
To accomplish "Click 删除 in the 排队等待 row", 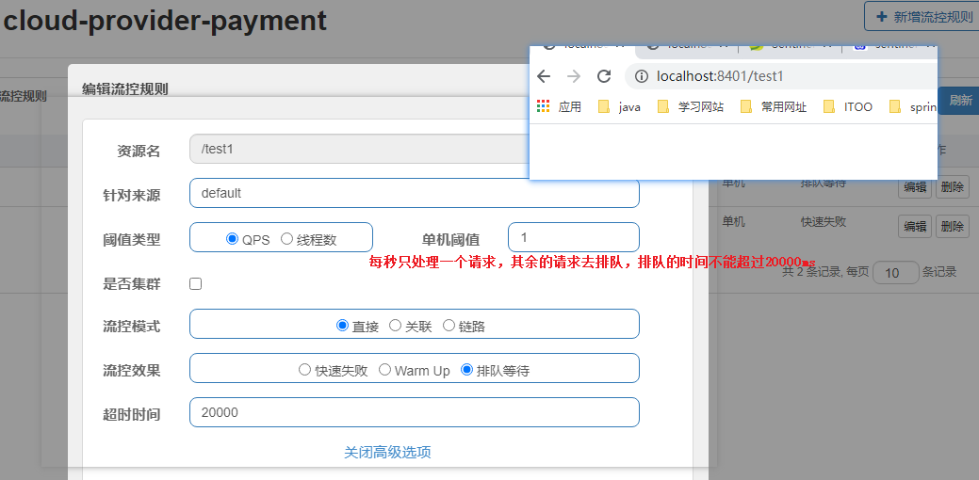I will [953, 187].
